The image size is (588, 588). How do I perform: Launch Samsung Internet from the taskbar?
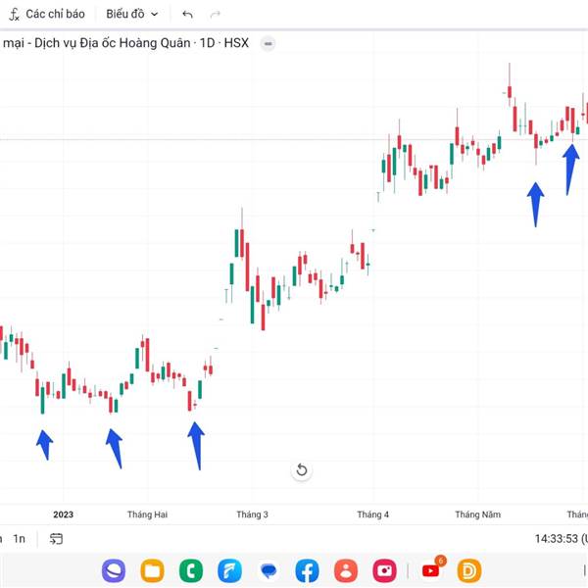tap(114, 570)
